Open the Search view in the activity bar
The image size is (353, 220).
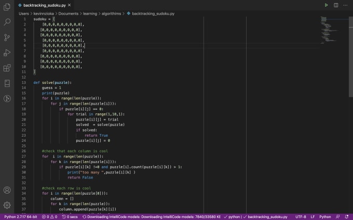point(7,22)
